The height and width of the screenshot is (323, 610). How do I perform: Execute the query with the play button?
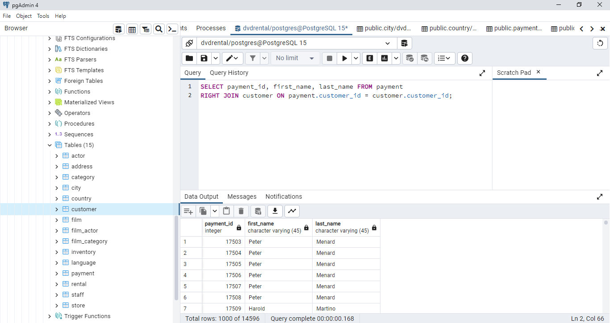tap(344, 58)
